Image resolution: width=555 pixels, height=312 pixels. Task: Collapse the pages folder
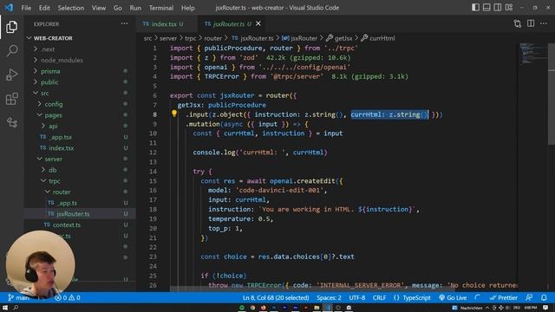coord(53,115)
